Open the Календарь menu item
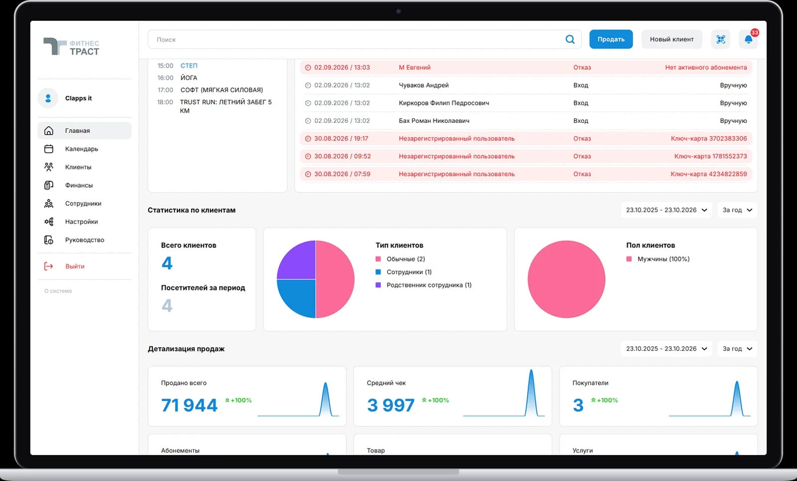Viewport: 797px width, 481px height. 85,149
